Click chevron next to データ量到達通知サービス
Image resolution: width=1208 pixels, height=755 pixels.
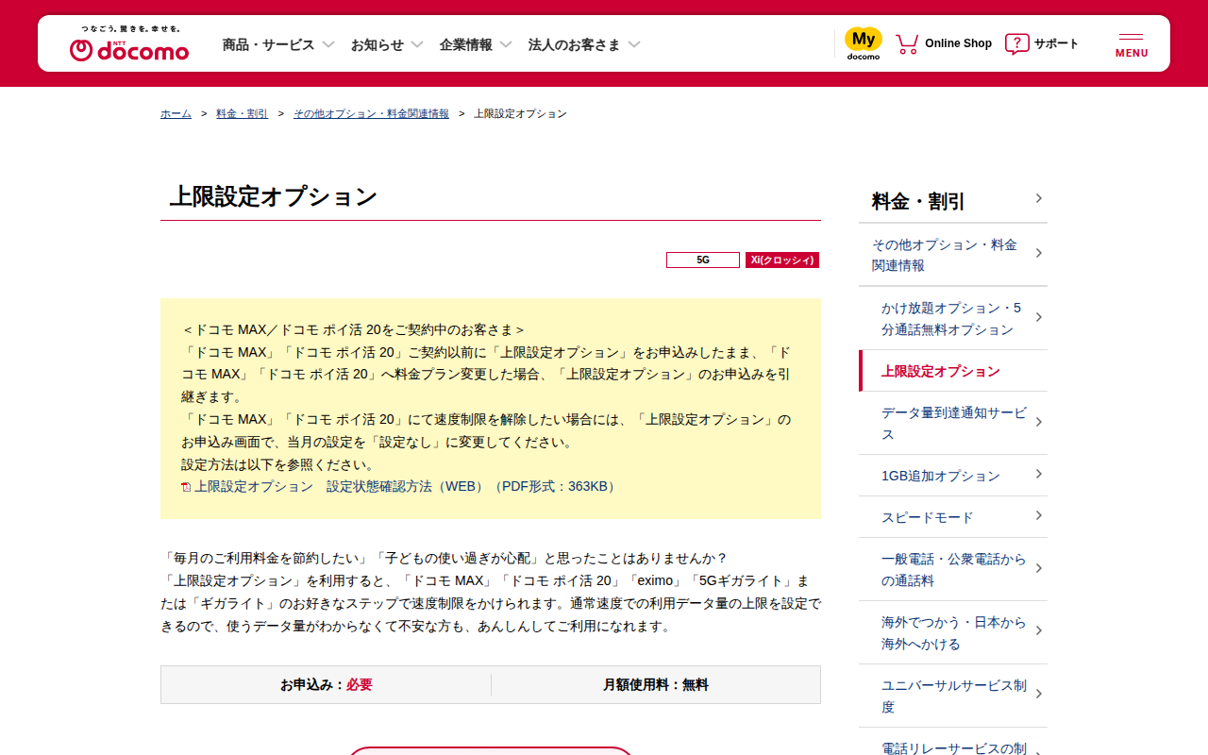click(1038, 422)
